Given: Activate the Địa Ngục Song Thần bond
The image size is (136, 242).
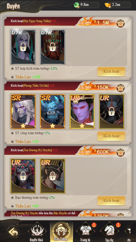Looking at the screenshot, I should 111,72.
